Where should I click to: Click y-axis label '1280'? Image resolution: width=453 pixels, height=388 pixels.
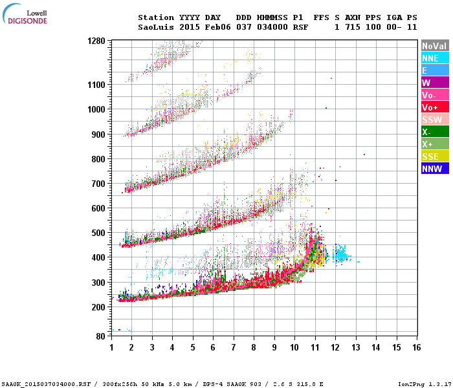click(x=96, y=41)
